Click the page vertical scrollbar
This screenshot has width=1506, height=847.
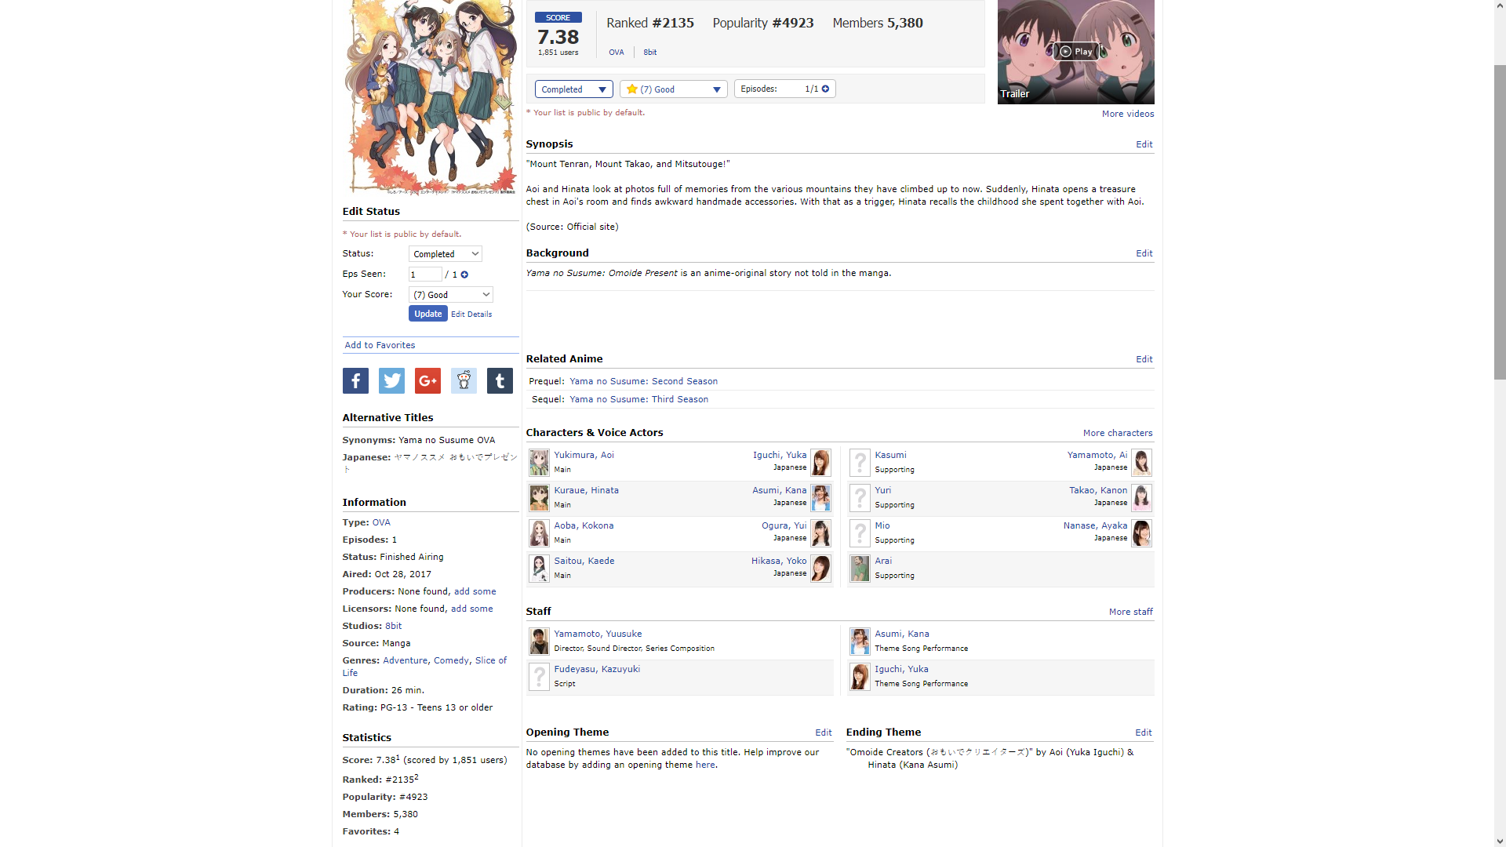1500,222
